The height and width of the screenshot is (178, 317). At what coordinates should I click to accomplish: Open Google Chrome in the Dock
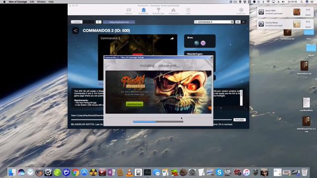click(75, 173)
